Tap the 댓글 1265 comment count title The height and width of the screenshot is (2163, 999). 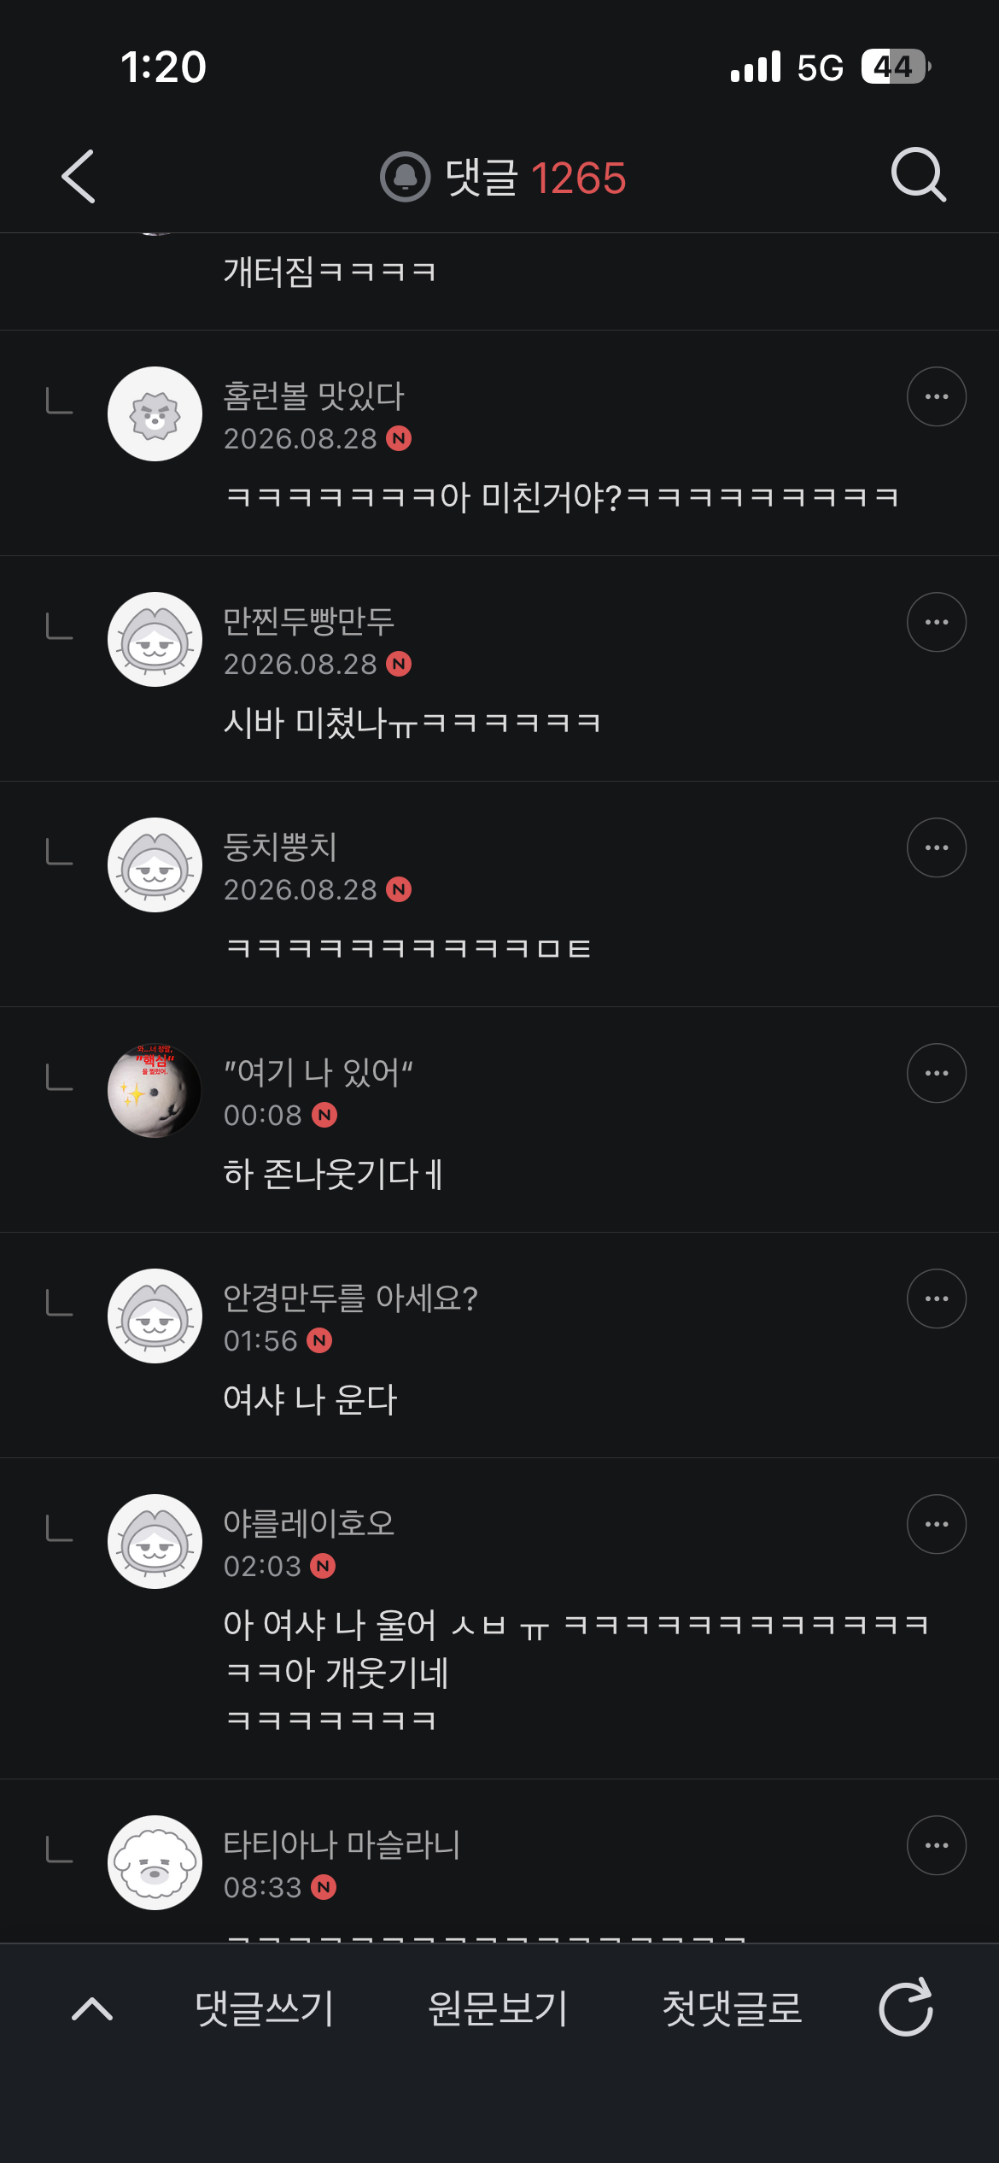(x=535, y=178)
